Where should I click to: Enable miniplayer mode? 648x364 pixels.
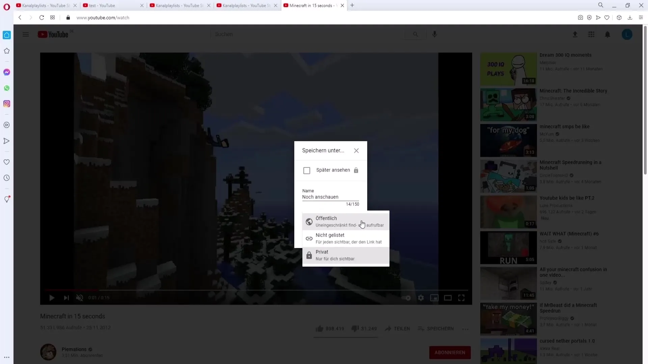point(434,298)
